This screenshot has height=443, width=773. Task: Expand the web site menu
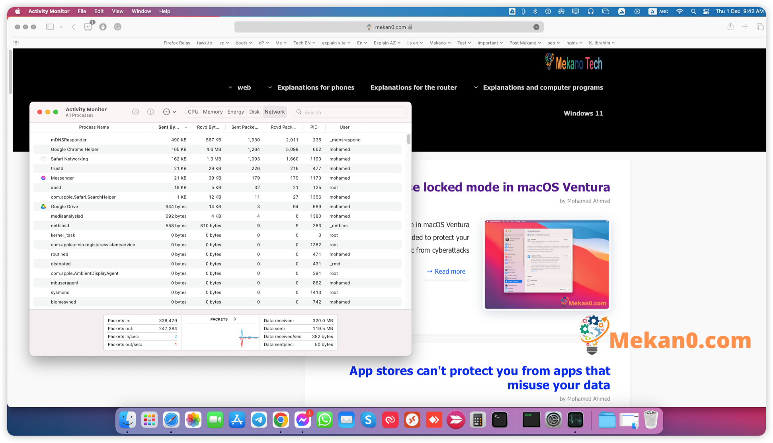pos(240,87)
